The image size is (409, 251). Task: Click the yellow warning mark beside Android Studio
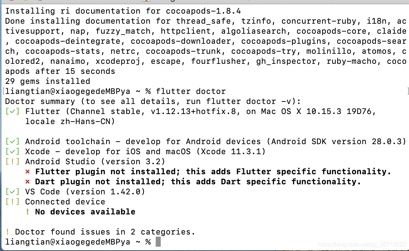12,162
